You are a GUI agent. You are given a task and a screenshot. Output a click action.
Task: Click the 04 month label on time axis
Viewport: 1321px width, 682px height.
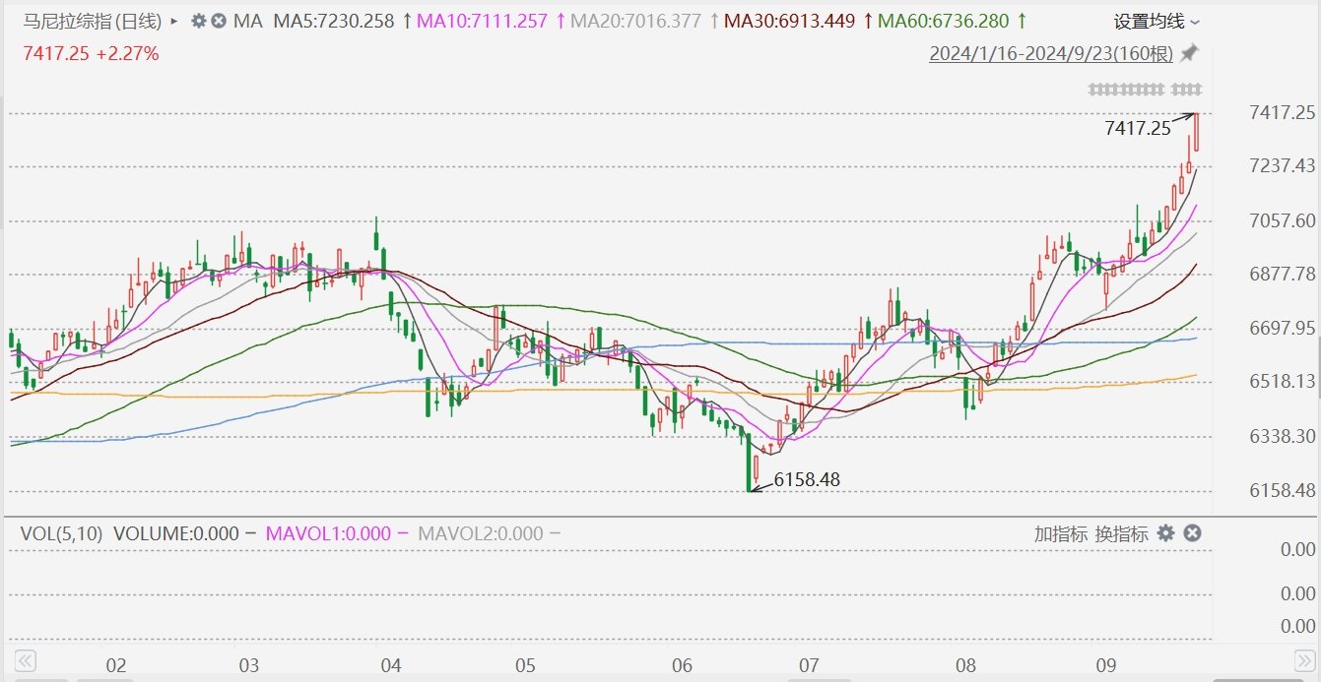point(391,665)
